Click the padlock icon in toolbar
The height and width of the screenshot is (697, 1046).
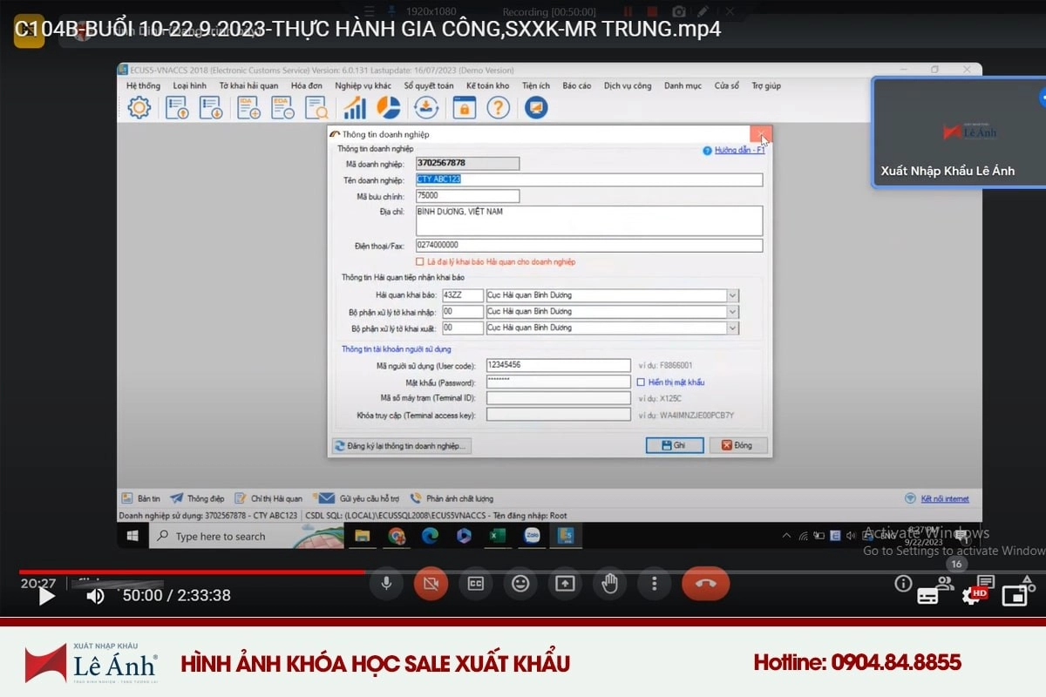coord(464,107)
